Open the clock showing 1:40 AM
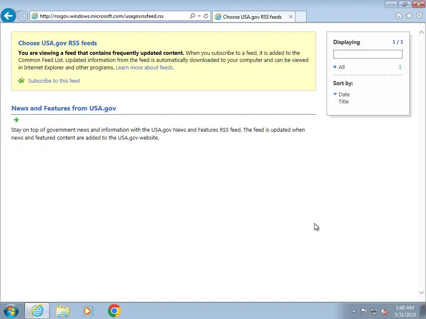The height and width of the screenshot is (319, 426). pos(405,311)
